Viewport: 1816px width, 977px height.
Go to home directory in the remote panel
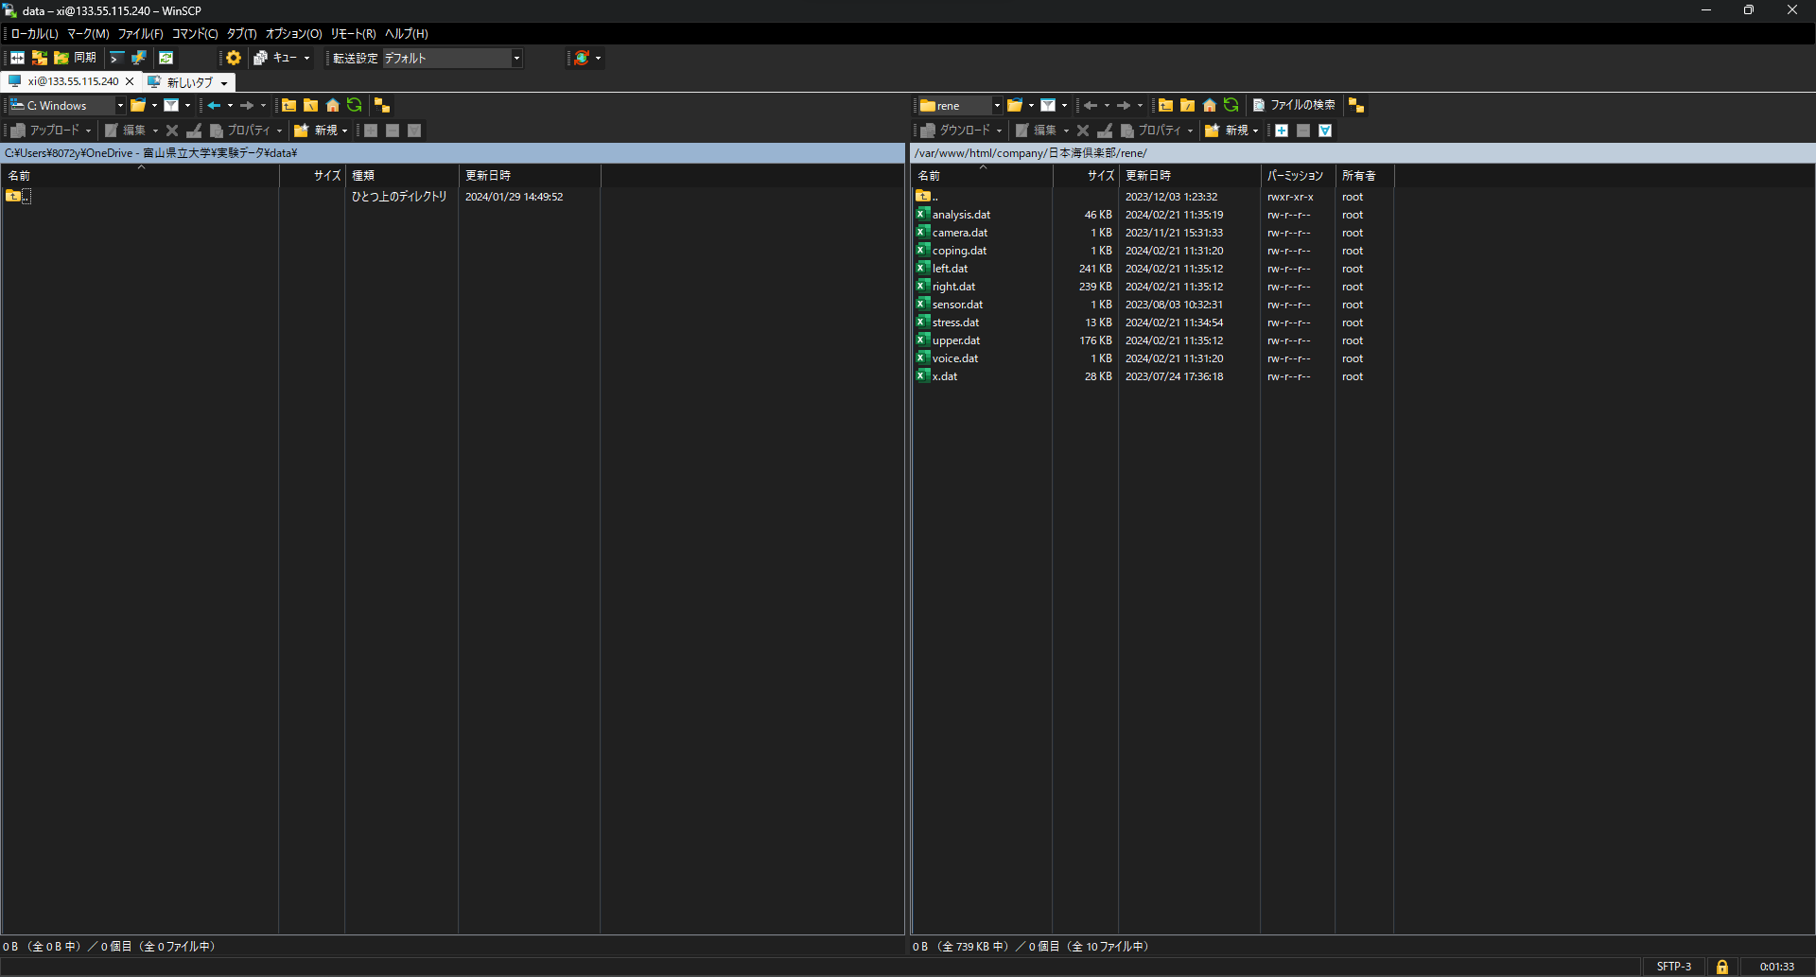tap(1209, 105)
